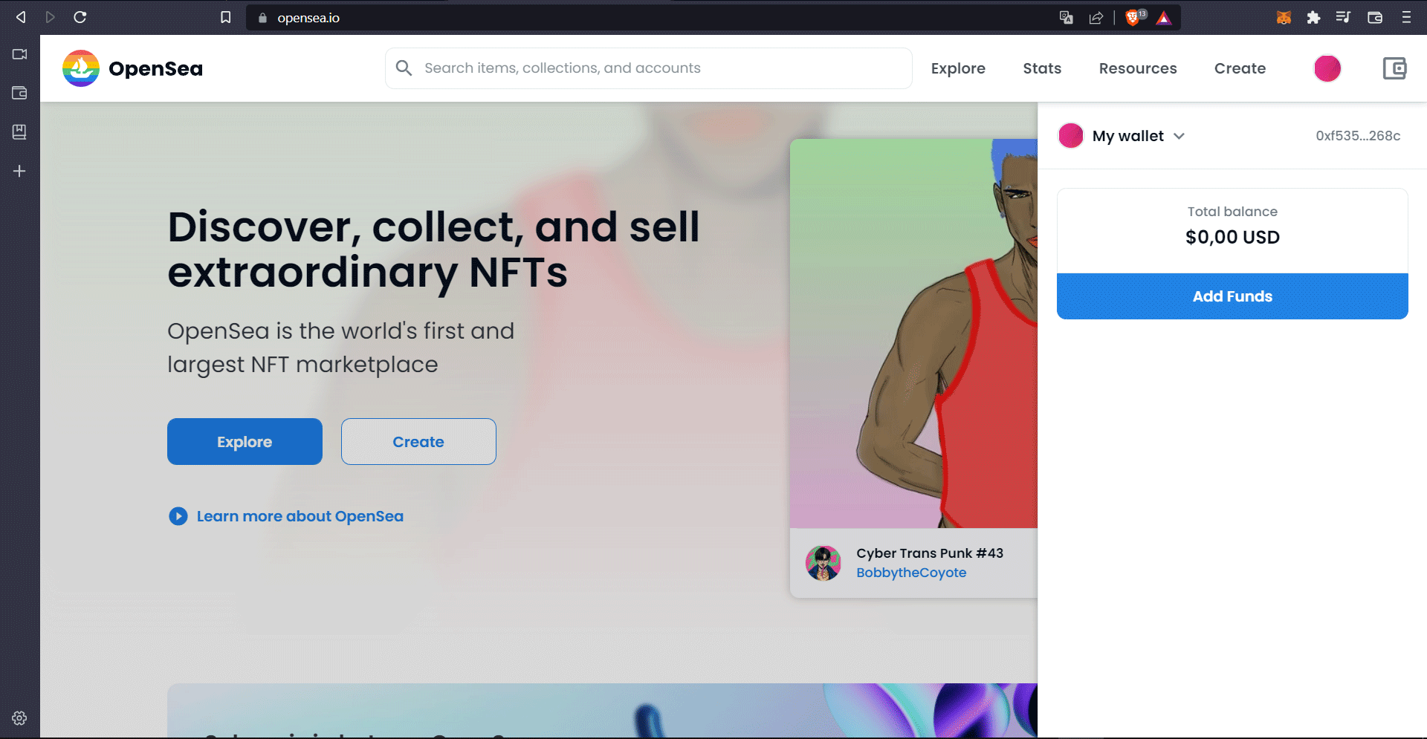Open the browser hamburger menu
Screen dimensions: 1427x739
1406,18
